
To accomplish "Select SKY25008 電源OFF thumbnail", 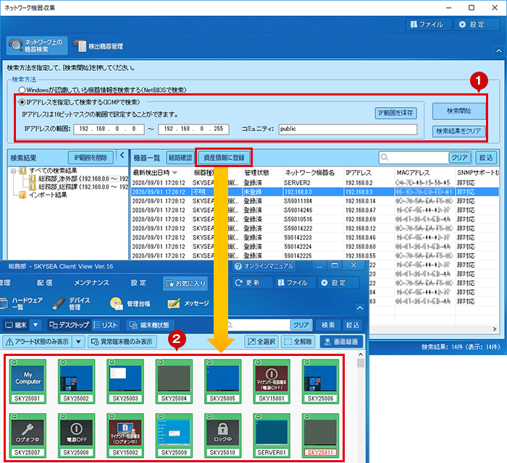I will coord(76,436).
